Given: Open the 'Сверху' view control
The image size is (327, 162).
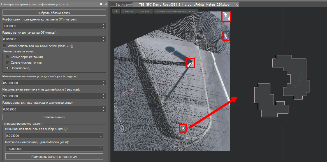Looking at the screenshot, I should [128, 11].
